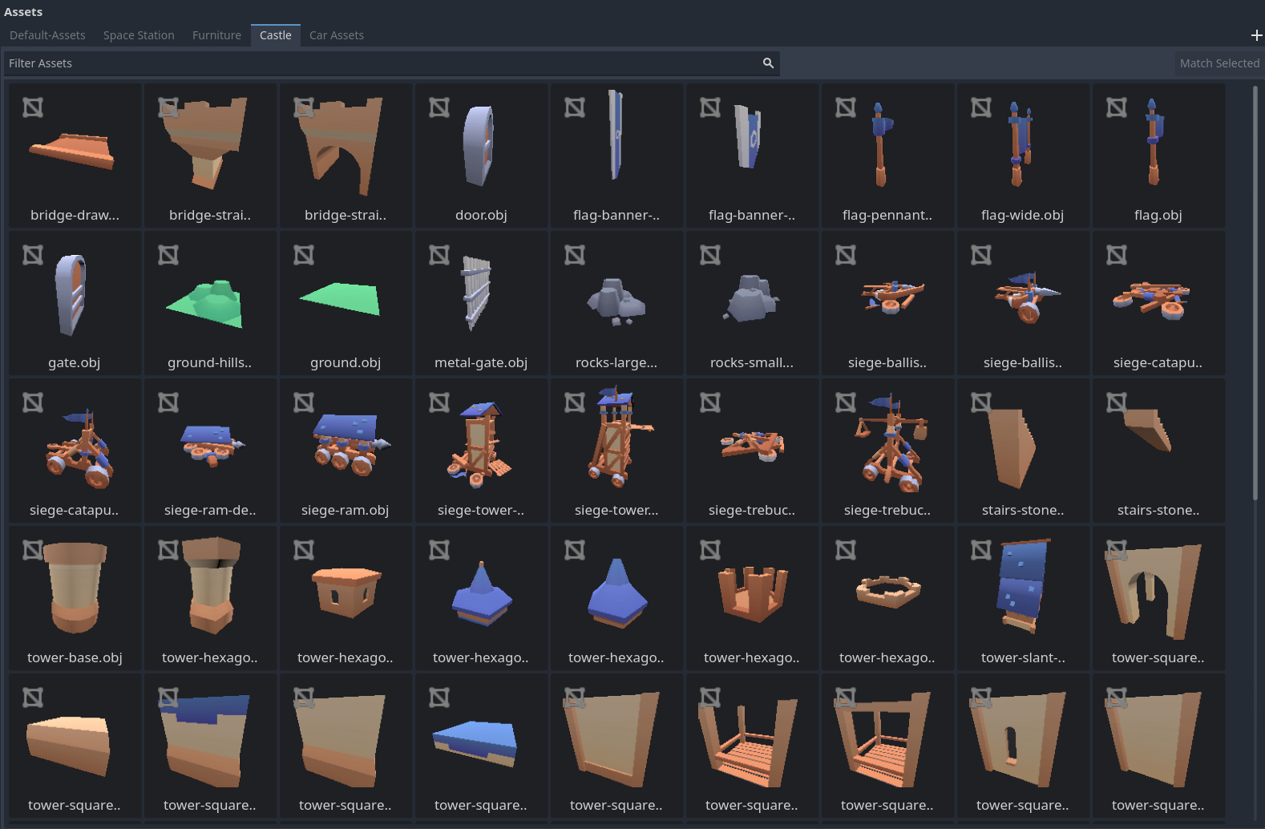Click the Filter Assets search field

click(x=391, y=63)
